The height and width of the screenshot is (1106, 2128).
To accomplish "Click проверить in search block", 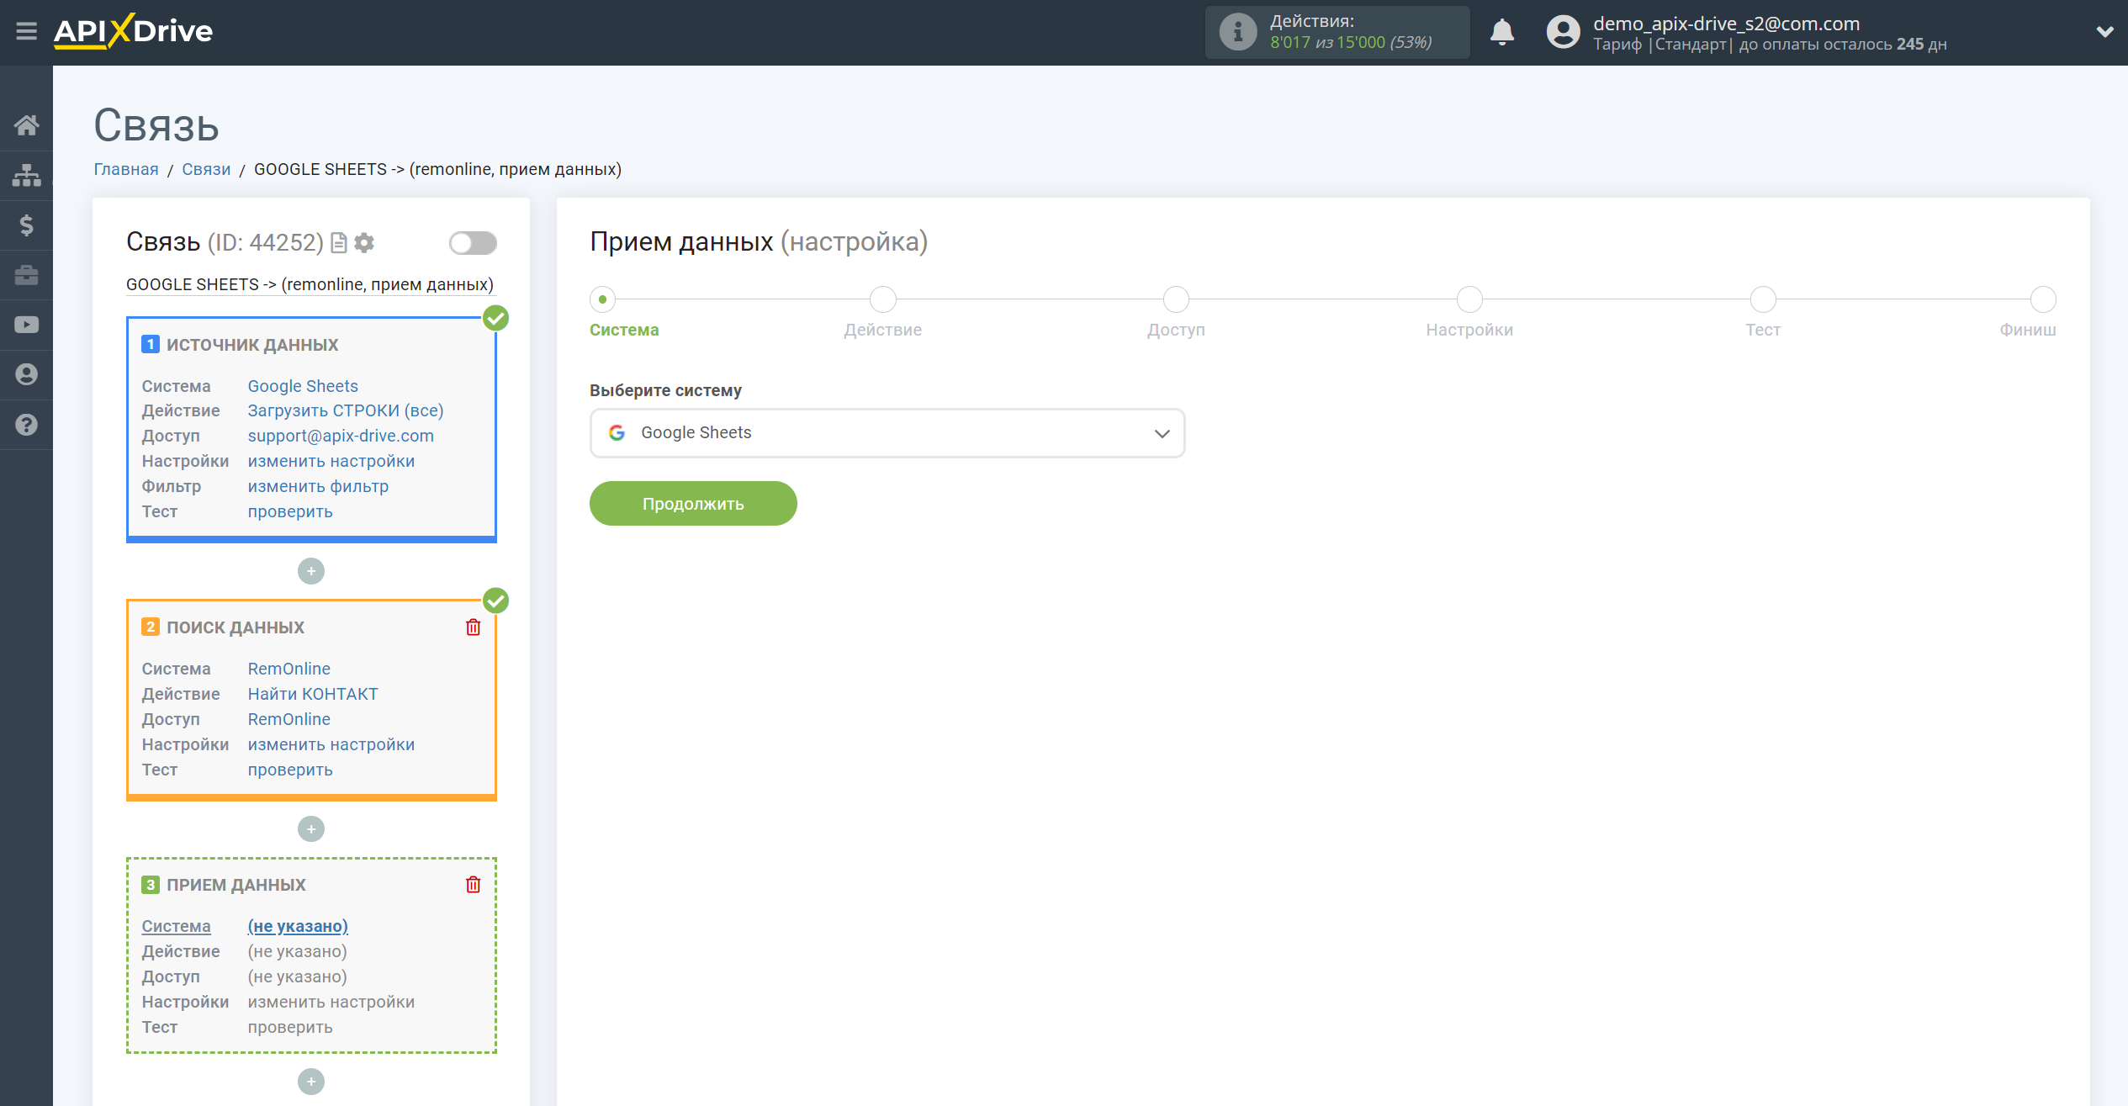I will tap(290, 770).
